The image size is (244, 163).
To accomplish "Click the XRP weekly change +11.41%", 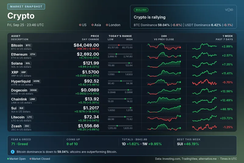I will tap(227, 73).
